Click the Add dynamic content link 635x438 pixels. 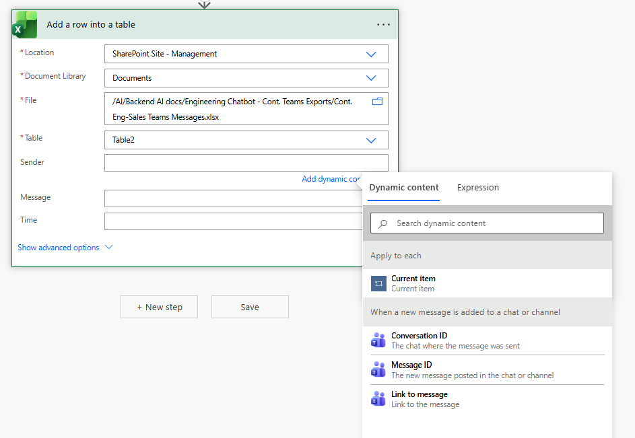(x=331, y=179)
